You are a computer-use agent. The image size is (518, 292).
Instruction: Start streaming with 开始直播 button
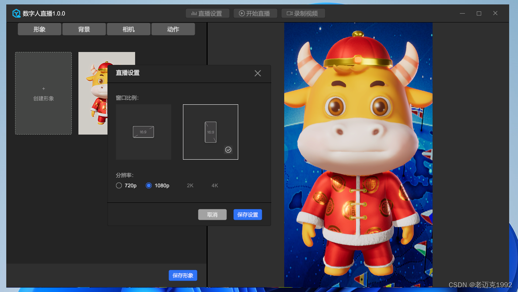pyautogui.click(x=255, y=14)
